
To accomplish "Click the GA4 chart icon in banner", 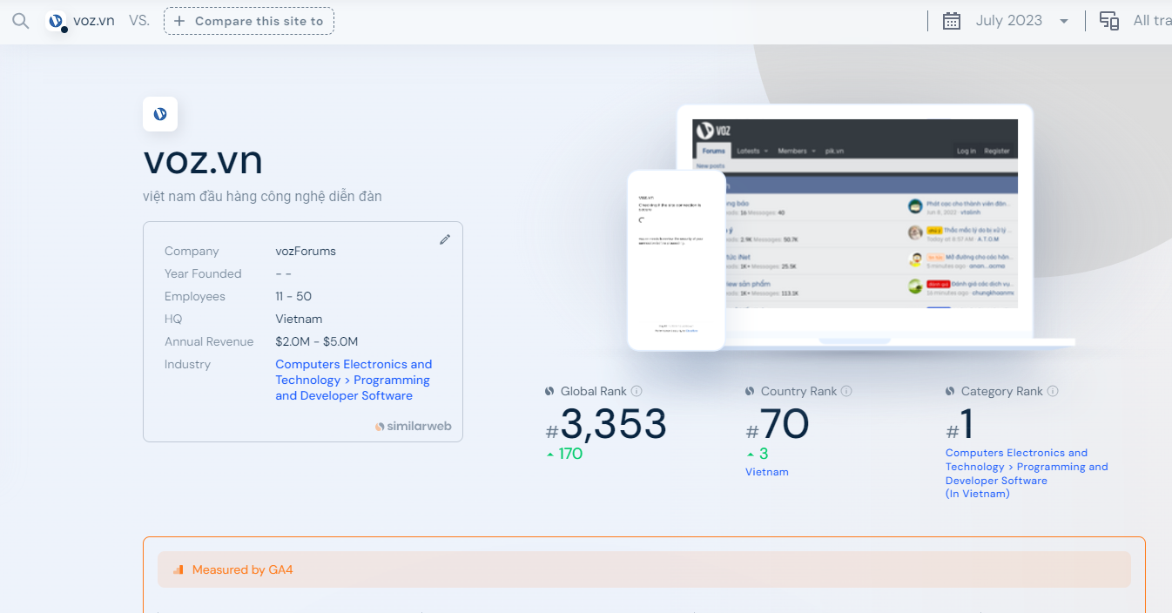I will point(178,570).
